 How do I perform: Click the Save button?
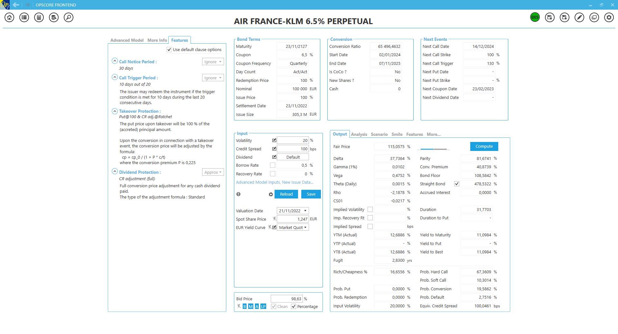pyautogui.click(x=311, y=194)
